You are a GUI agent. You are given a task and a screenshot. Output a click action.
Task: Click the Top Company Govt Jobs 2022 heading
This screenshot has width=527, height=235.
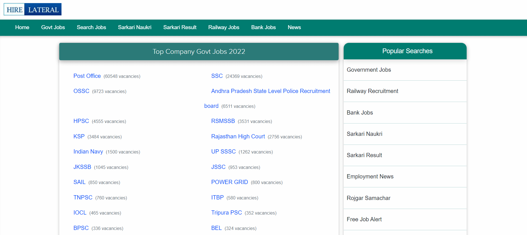click(199, 52)
